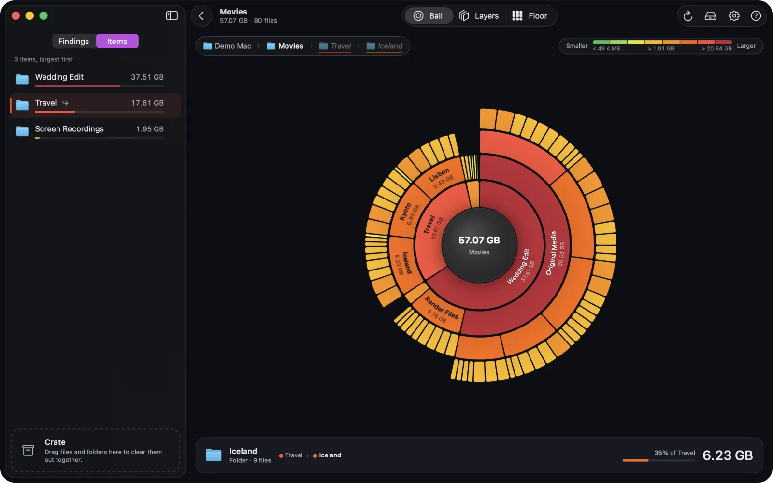Jump to Iceland breadcrumb
The image size is (773, 483).
pos(385,46)
